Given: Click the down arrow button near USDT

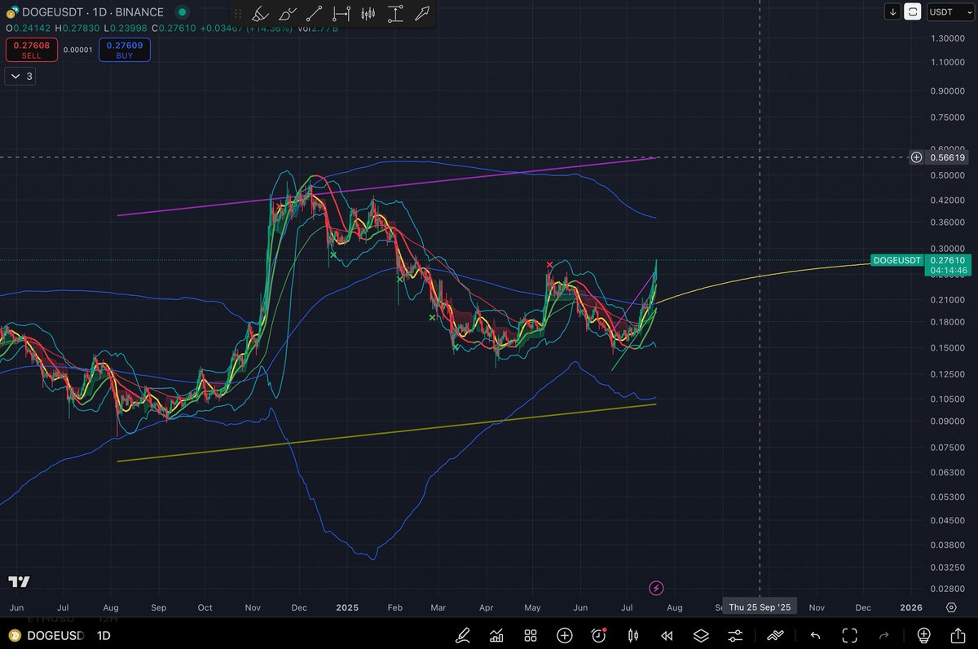Looking at the screenshot, I should click(x=893, y=12).
